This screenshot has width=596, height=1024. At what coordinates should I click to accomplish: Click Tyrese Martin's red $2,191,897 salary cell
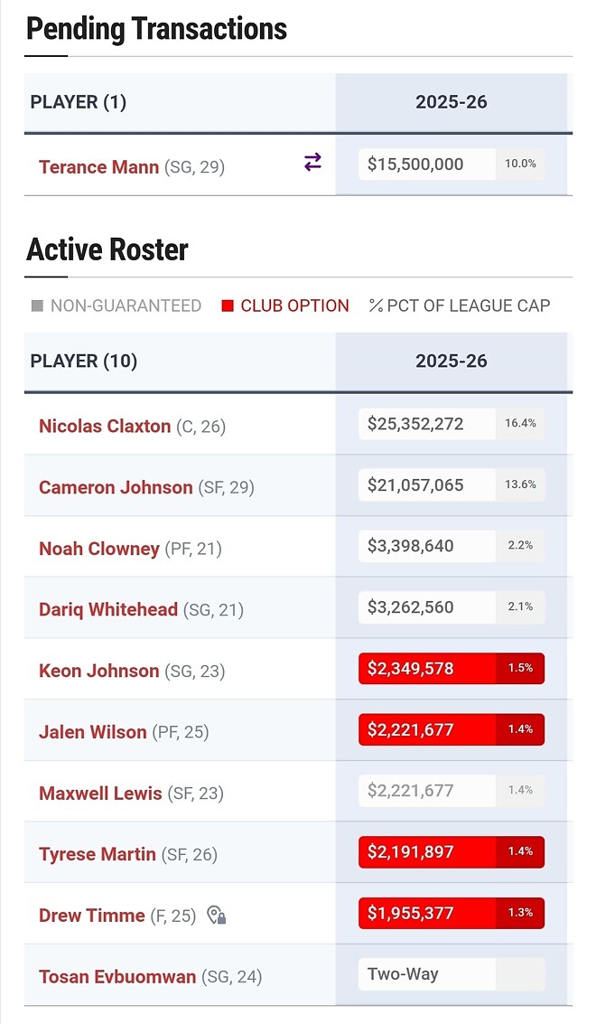tap(426, 852)
